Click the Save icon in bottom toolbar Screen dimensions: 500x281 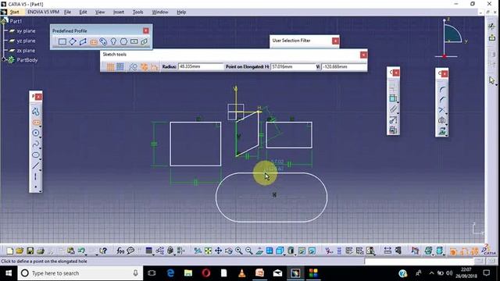(x=30, y=251)
